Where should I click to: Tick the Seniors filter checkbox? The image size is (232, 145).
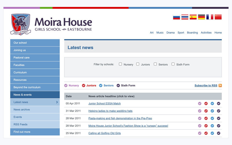[x=155, y=64]
